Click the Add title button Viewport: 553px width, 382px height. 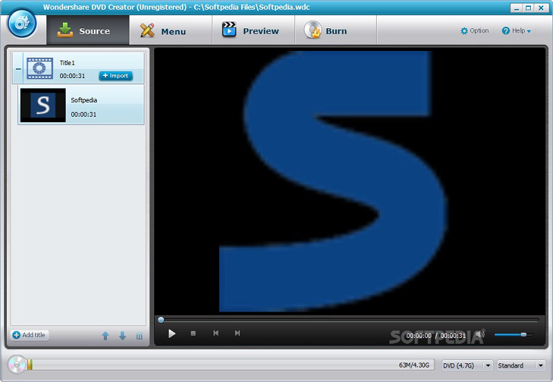(x=29, y=335)
